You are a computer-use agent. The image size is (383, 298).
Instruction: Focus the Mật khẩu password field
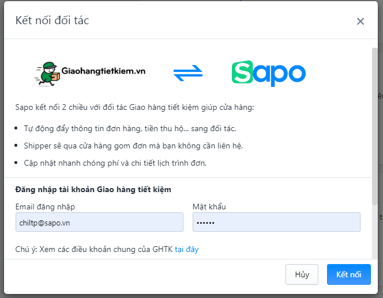[x=276, y=222]
